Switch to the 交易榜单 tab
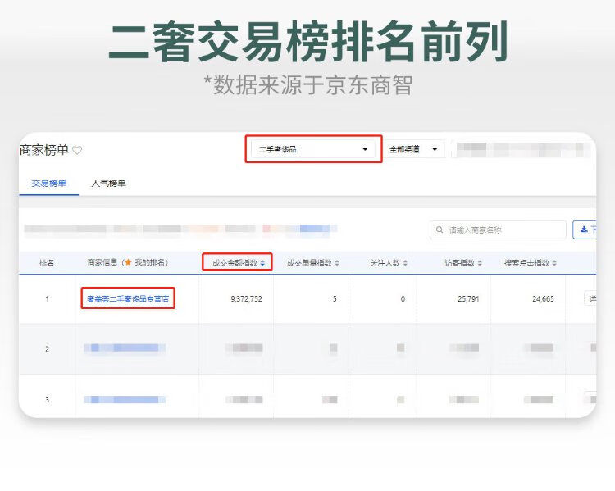The width and height of the screenshot is (615, 491). click(49, 184)
